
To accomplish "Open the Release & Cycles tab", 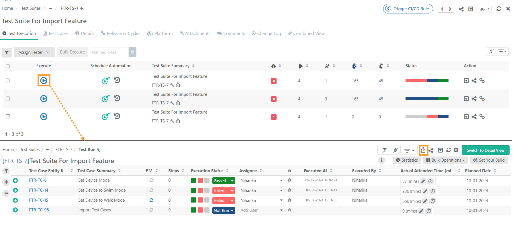I will [x=121, y=33].
